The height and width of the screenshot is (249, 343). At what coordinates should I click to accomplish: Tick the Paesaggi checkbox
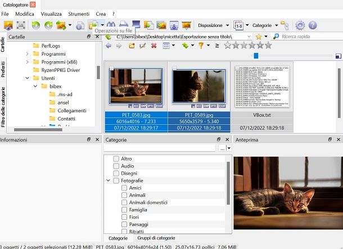pyautogui.click(x=124, y=224)
